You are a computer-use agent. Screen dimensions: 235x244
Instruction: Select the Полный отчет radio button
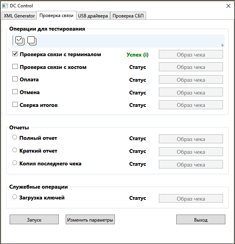(x=15, y=137)
